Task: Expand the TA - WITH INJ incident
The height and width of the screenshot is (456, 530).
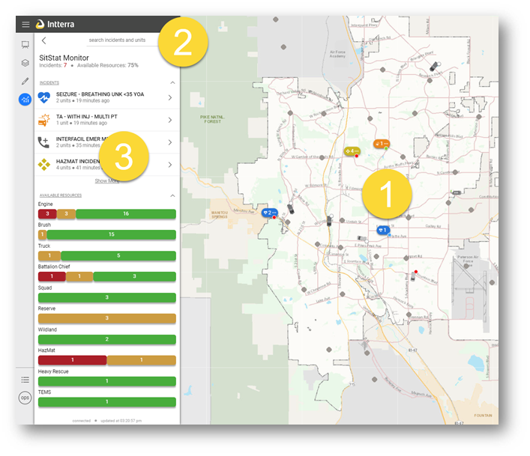Action: point(170,120)
